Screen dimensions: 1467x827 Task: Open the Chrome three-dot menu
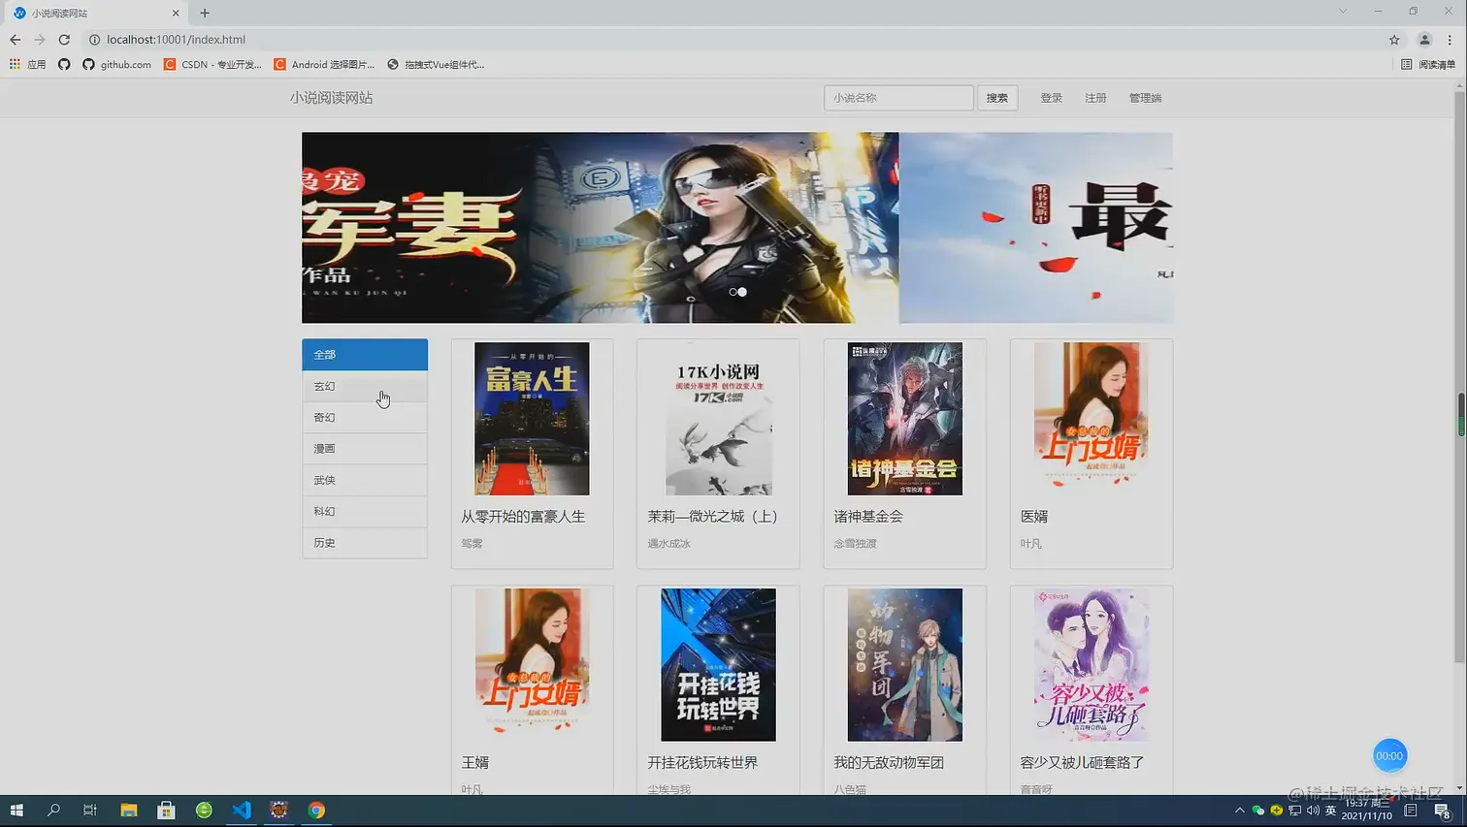point(1450,40)
